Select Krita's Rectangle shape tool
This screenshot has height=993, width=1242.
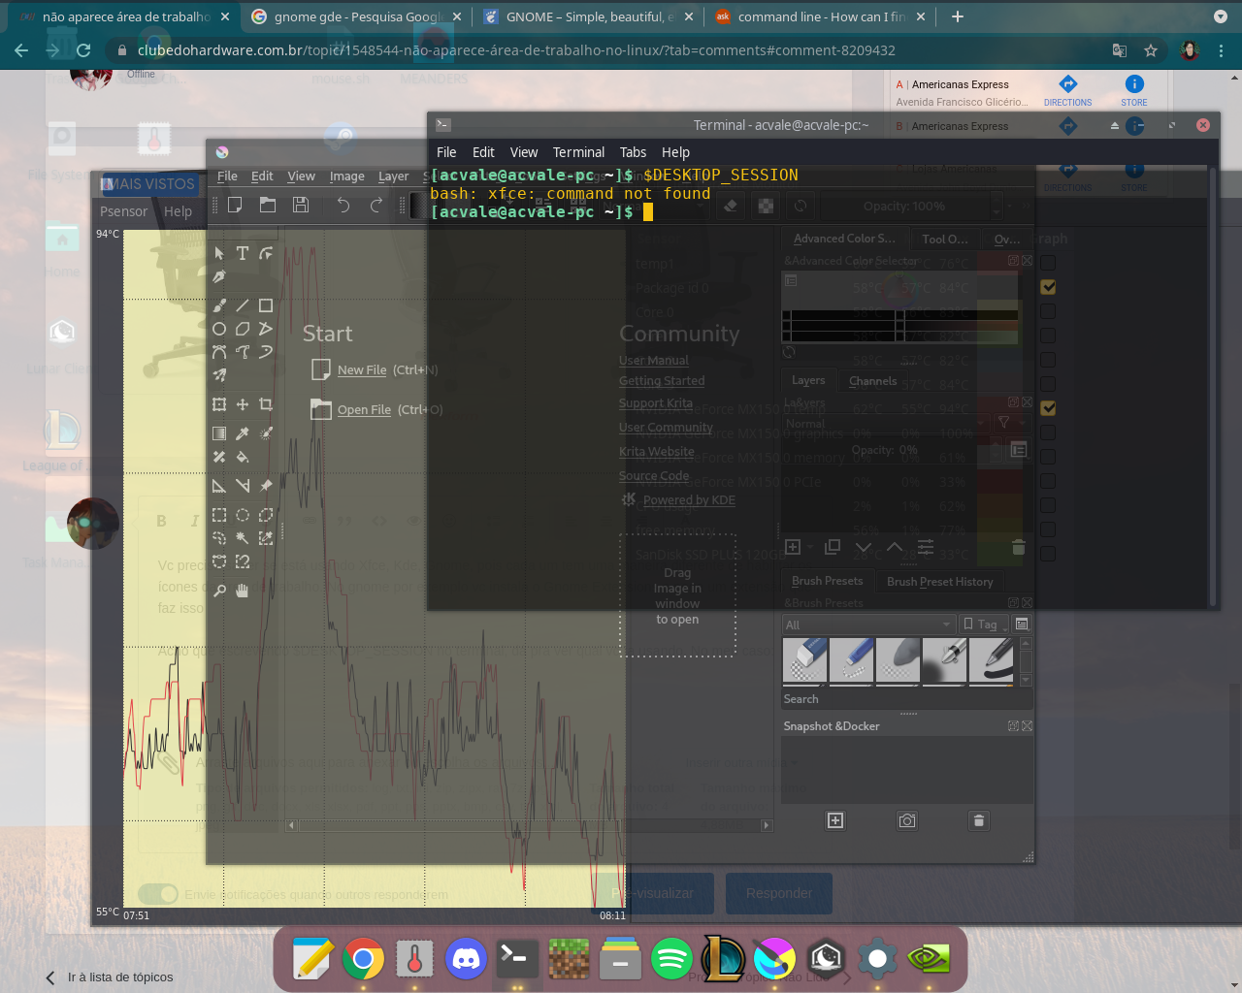(266, 305)
